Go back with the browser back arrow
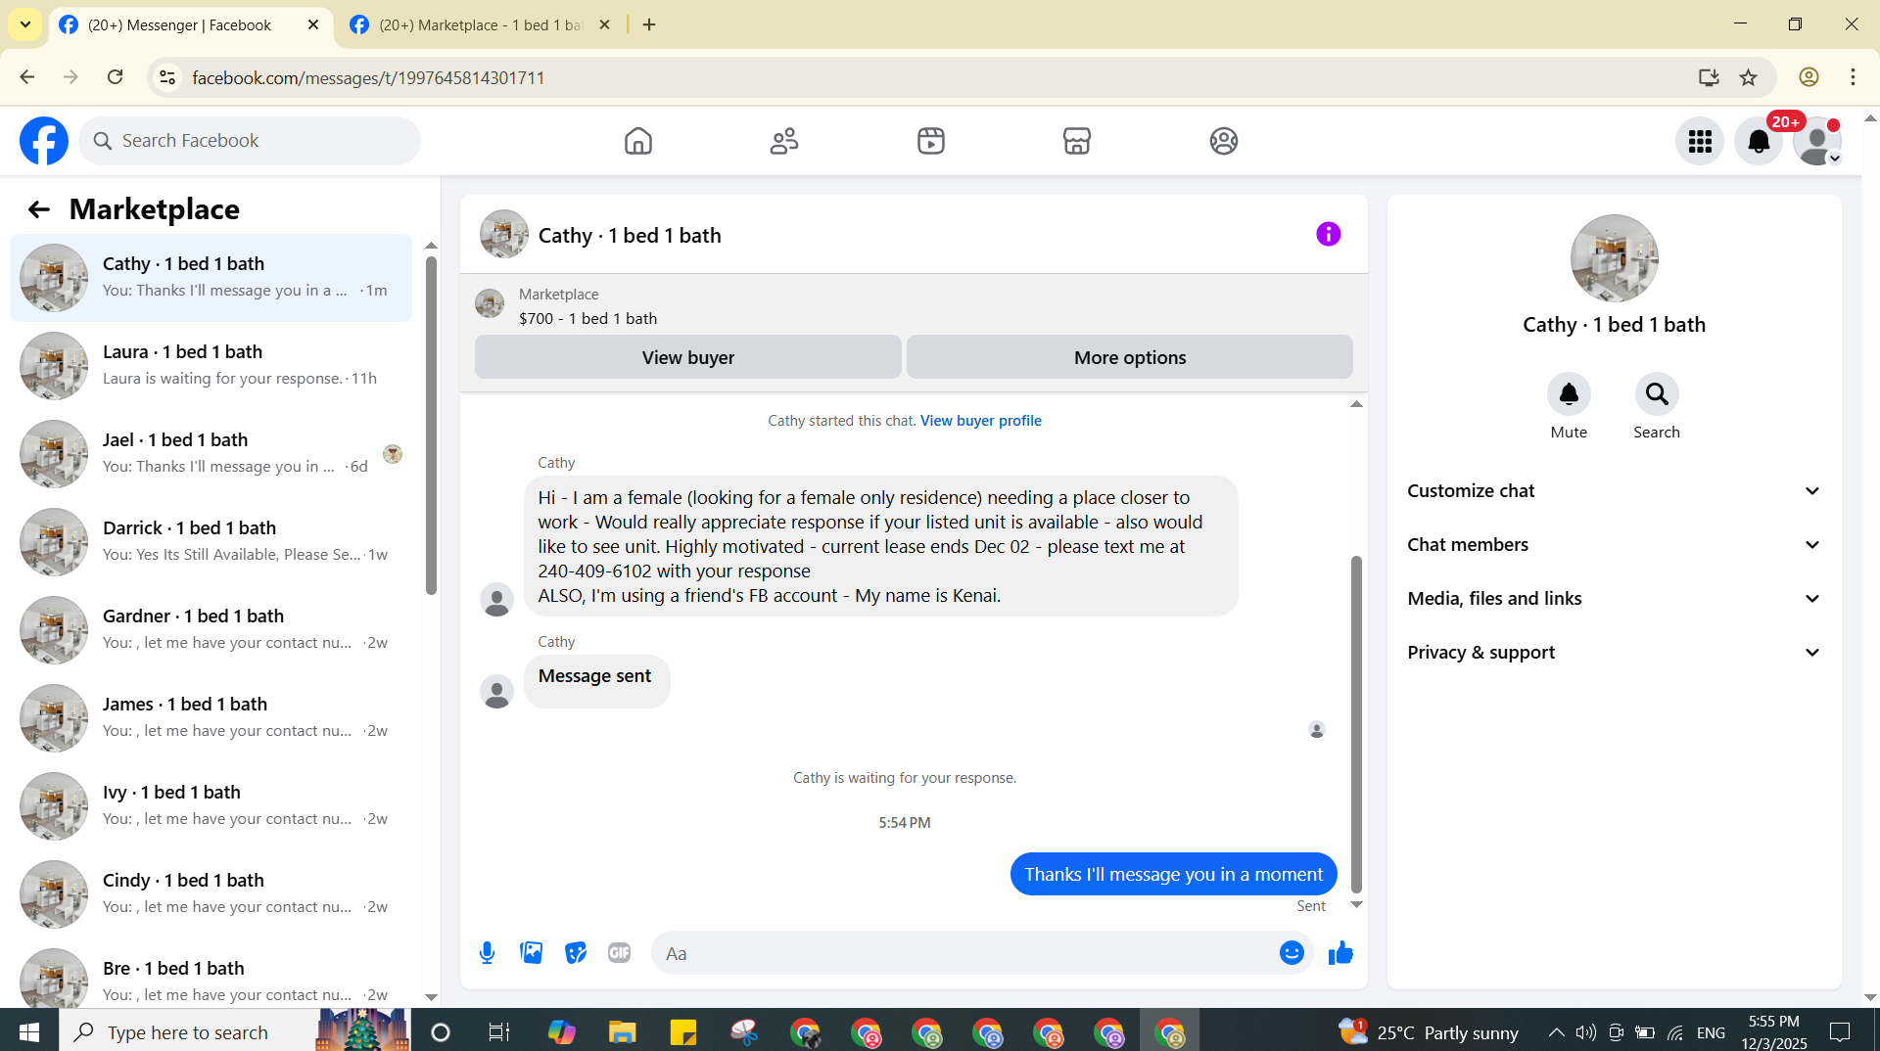 [x=26, y=77]
